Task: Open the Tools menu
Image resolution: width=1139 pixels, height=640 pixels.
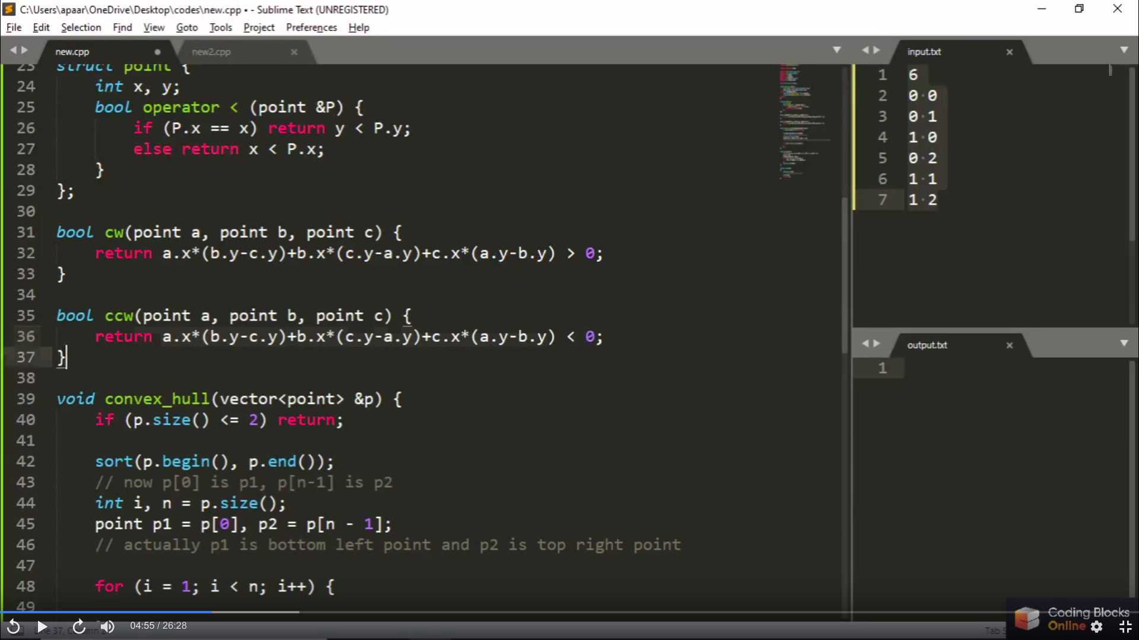Action: click(220, 27)
